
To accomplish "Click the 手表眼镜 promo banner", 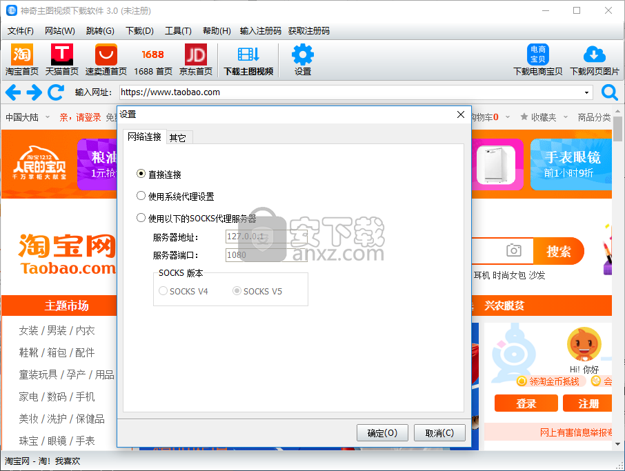I will tap(571, 164).
